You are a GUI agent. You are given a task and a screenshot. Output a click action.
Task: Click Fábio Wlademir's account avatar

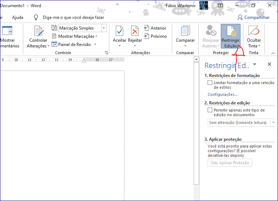[x=204, y=5]
